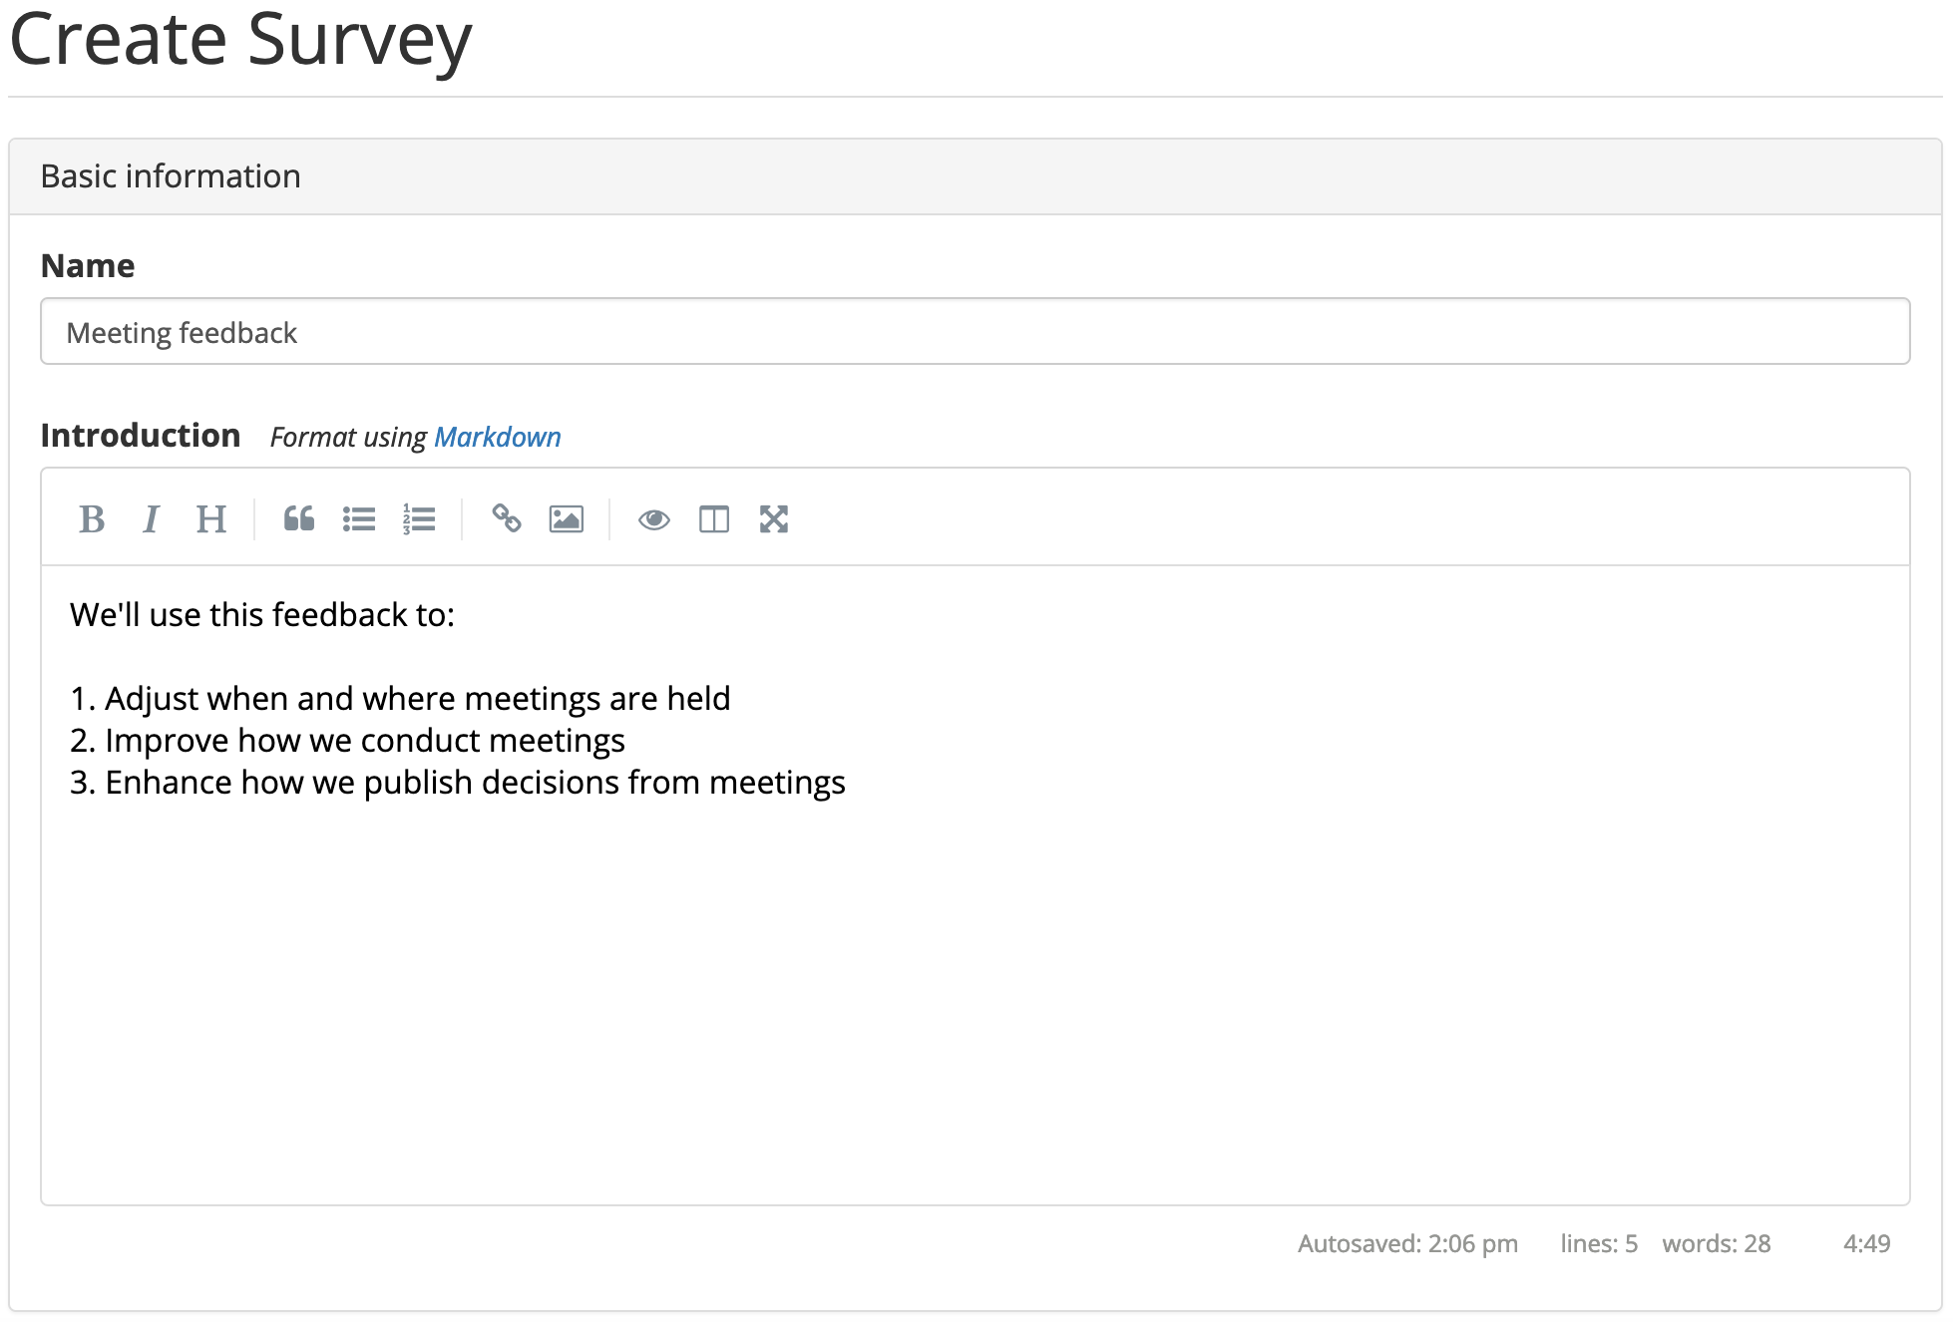The height and width of the screenshot is (1322, 1953).
Task: Toggle bold formatting in editor toolbar
Action: pyautogui.click(x=92, y=519)
